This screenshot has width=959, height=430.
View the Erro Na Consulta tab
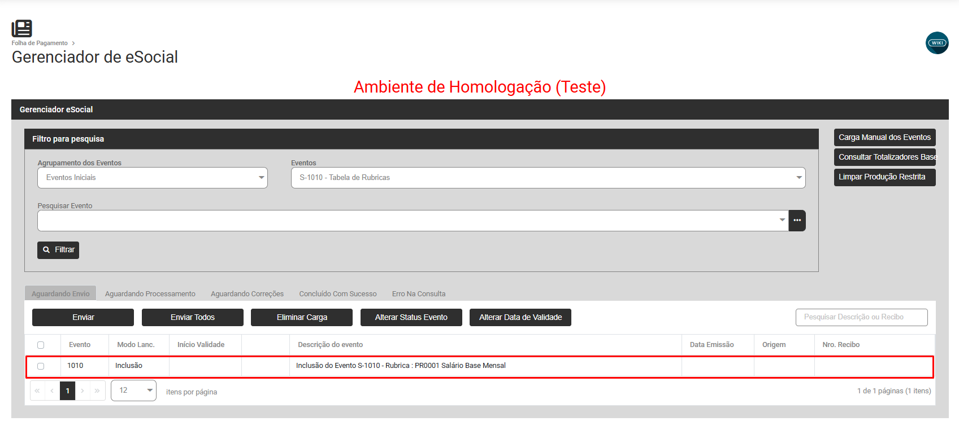[419, 293]
